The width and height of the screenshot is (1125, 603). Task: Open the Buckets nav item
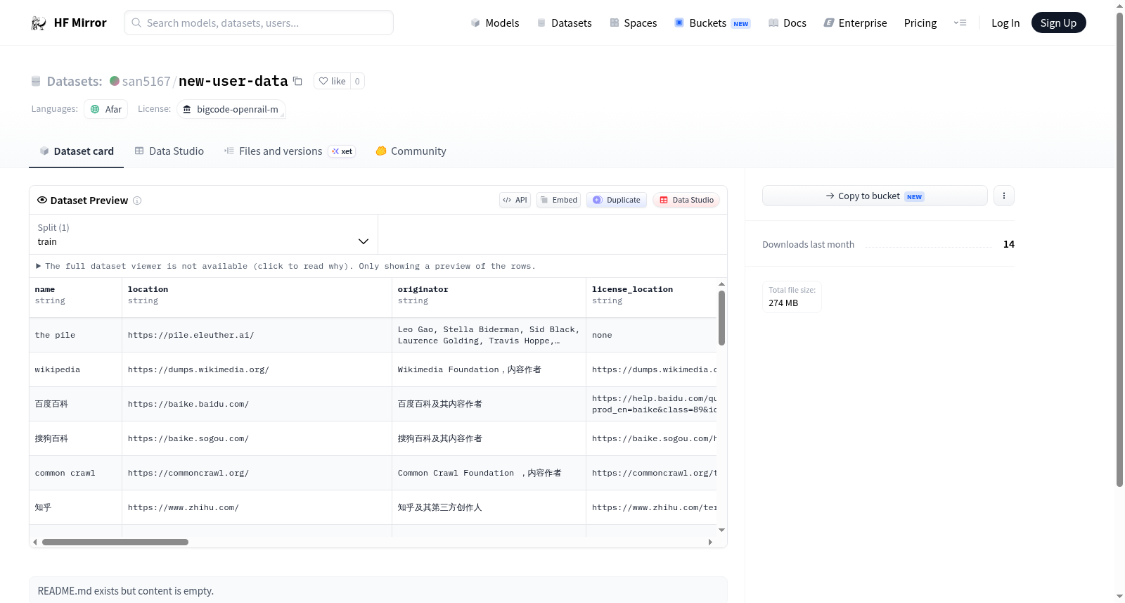point(713,23)
